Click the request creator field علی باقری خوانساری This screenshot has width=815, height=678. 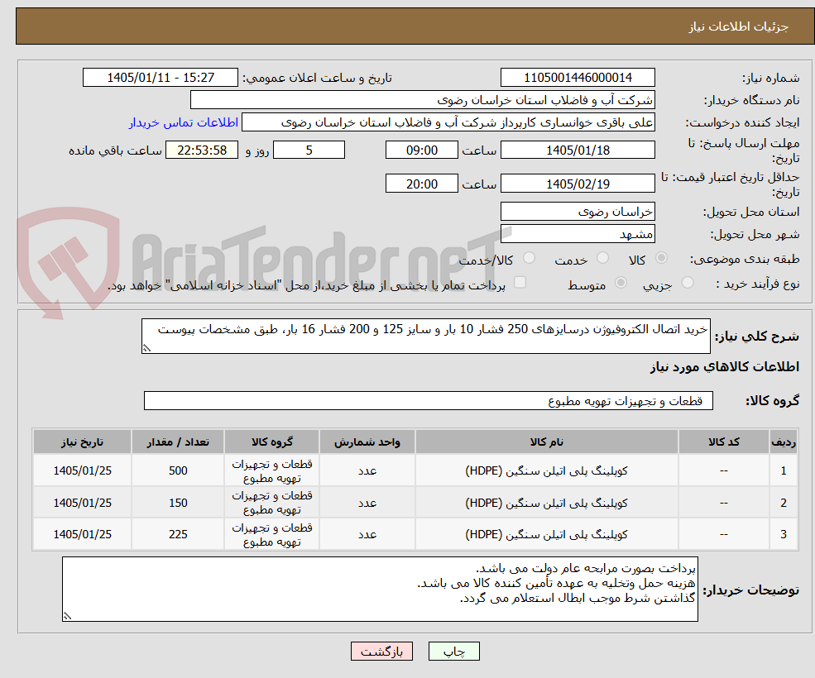tap(448, 122)
